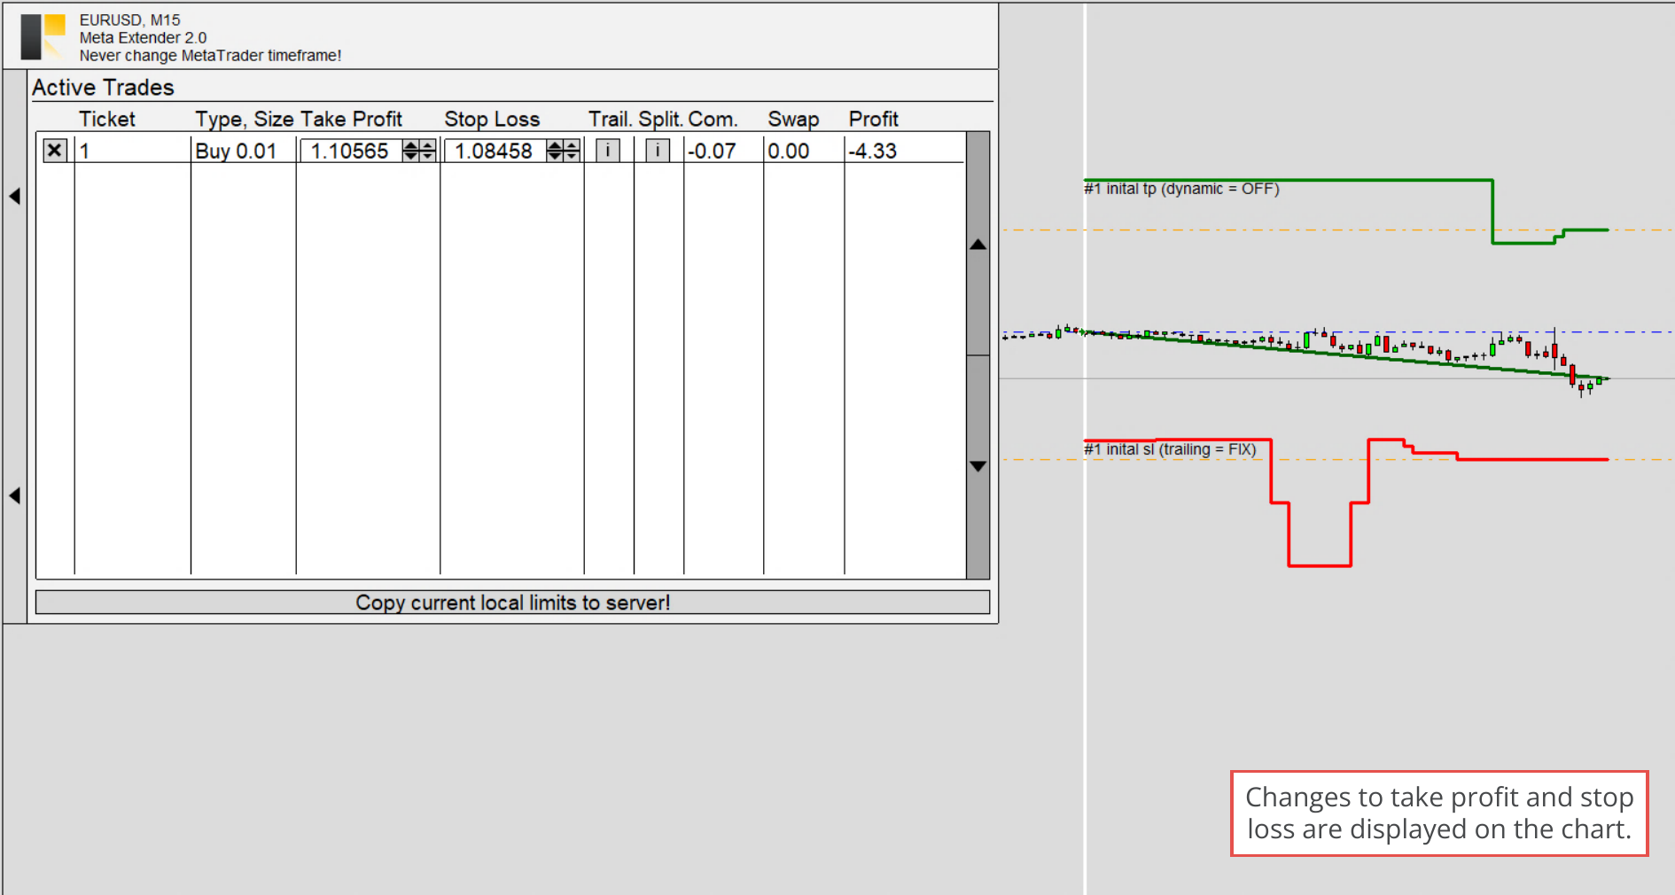1675x895 pixels.
Task: Click the Type, Size column header
Action: pos(245,119)
